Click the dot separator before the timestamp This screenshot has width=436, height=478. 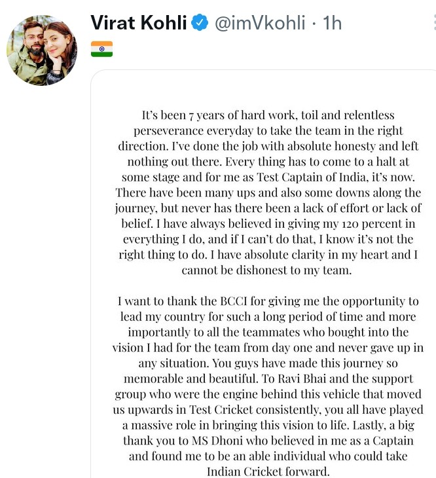pyautogui.click(x=314, y=24)
